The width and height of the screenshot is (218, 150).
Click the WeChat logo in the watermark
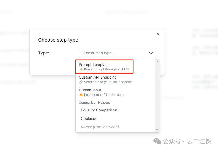(157, 142)
